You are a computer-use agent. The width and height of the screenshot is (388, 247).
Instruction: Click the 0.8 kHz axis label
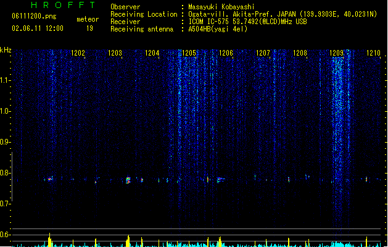click(x=5, y=173)
